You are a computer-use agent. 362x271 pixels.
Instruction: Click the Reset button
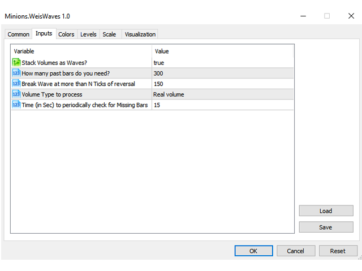point(338,251)
